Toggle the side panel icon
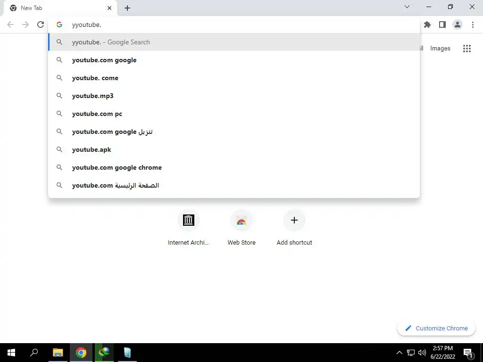 tap(442, 25)
